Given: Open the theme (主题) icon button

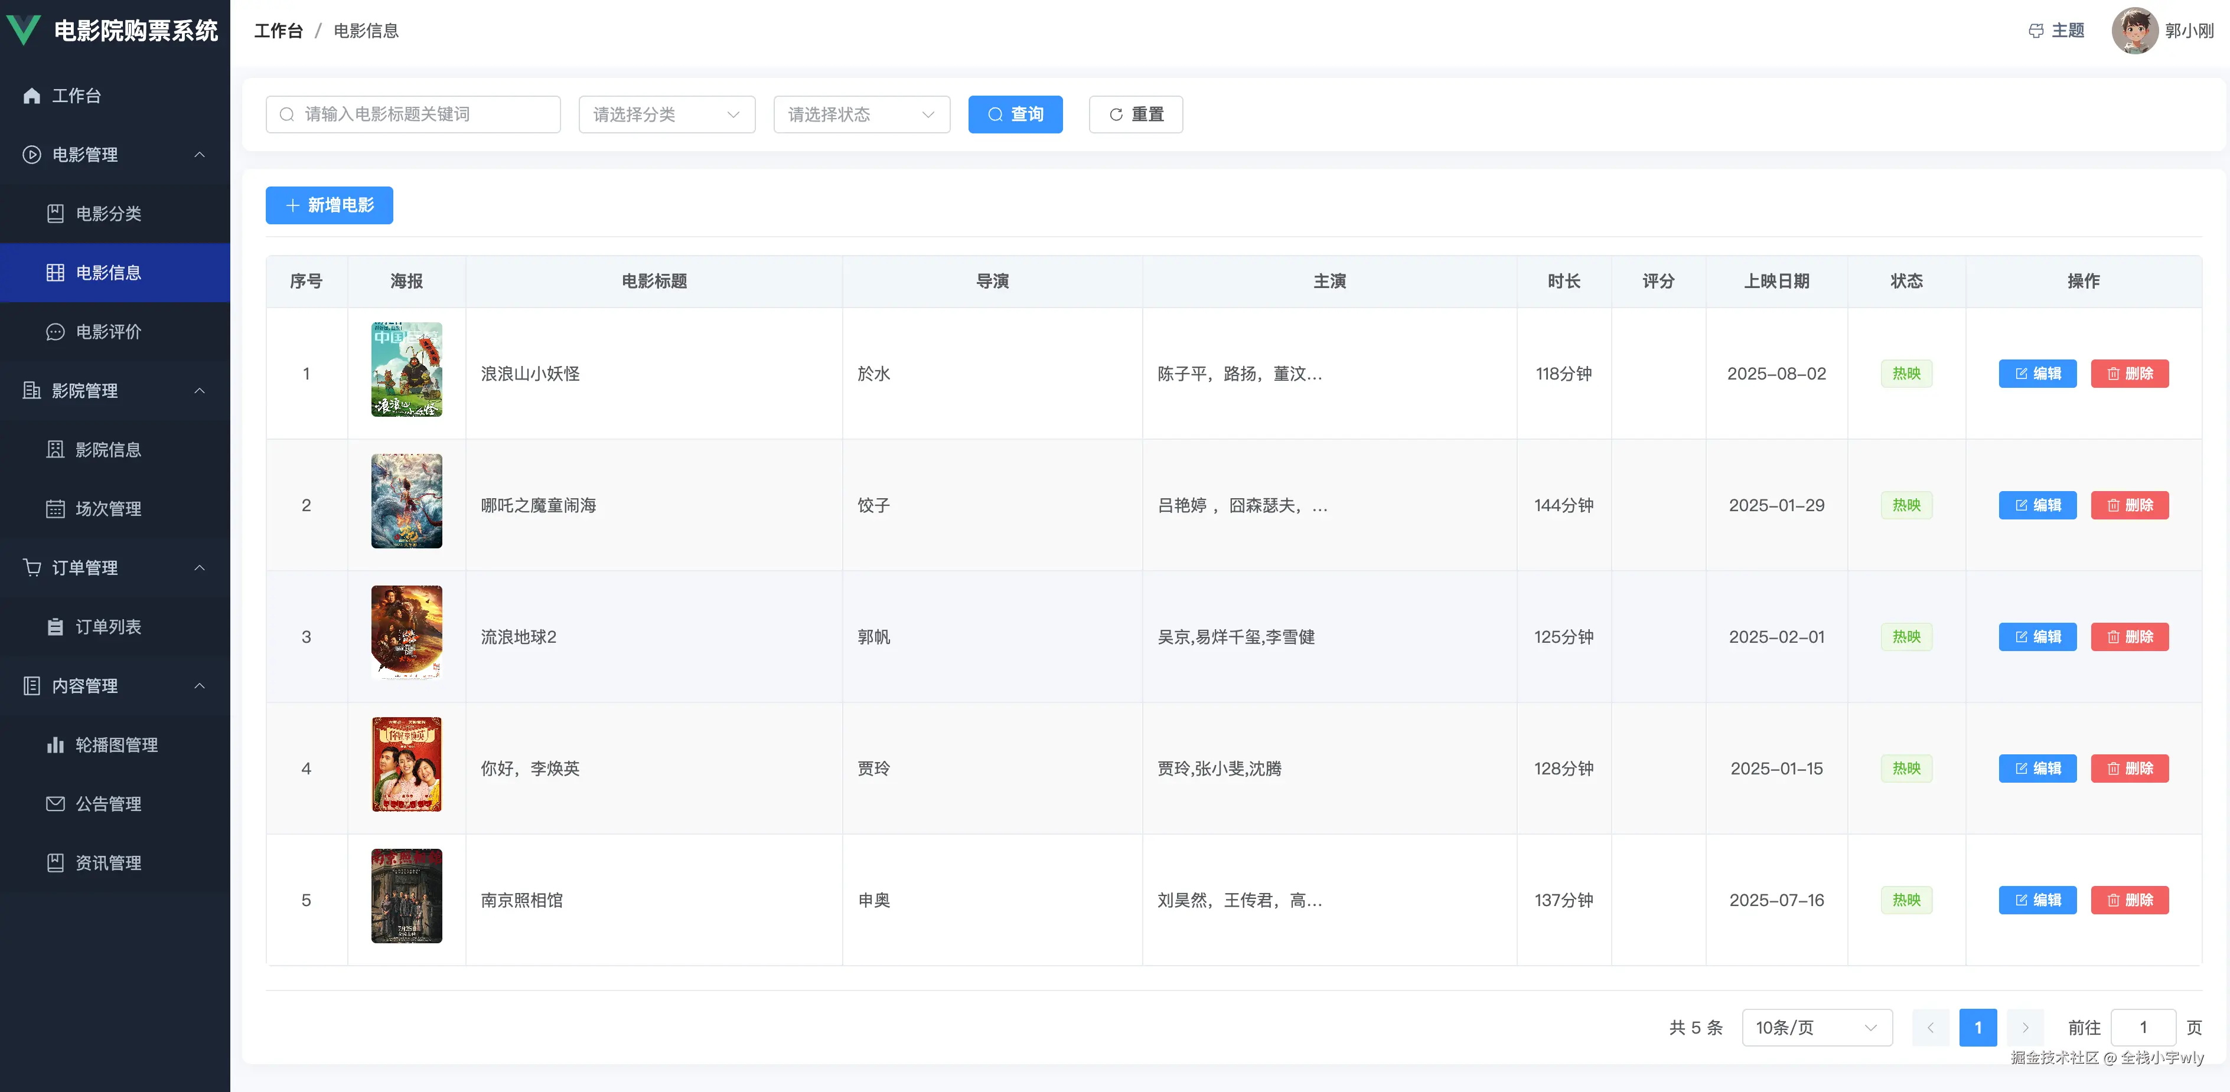Looking at the screenshot, I should [x=2036, y=31].
